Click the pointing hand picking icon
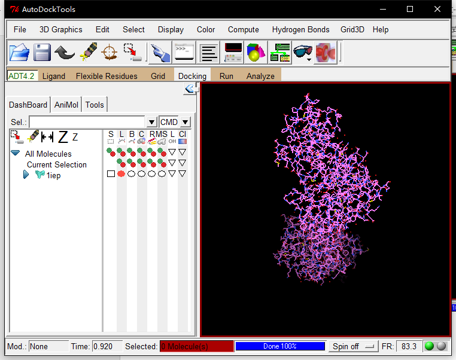The image size is (456, 360). [x=160, y=53]
